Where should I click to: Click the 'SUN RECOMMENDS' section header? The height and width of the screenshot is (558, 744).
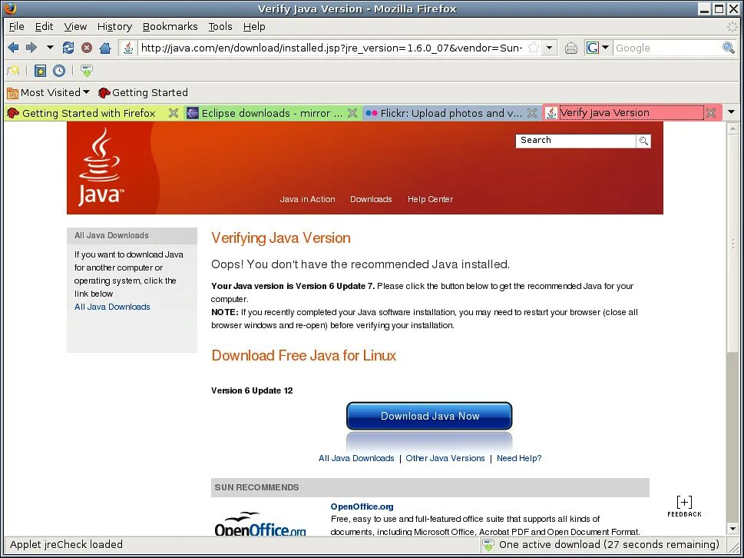tap(430, 488)
